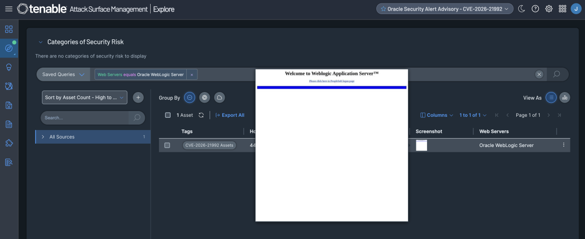Screen dimensions: 585x239
Task: Click the Tenable logo
Action: coord(41,9)
